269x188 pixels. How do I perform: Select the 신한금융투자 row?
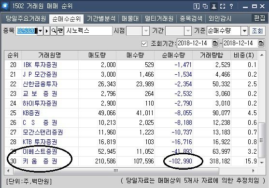click(131, 84)
